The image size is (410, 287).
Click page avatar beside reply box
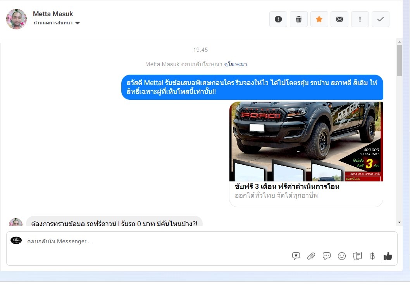pyautogui.click(x=16, y=240)
